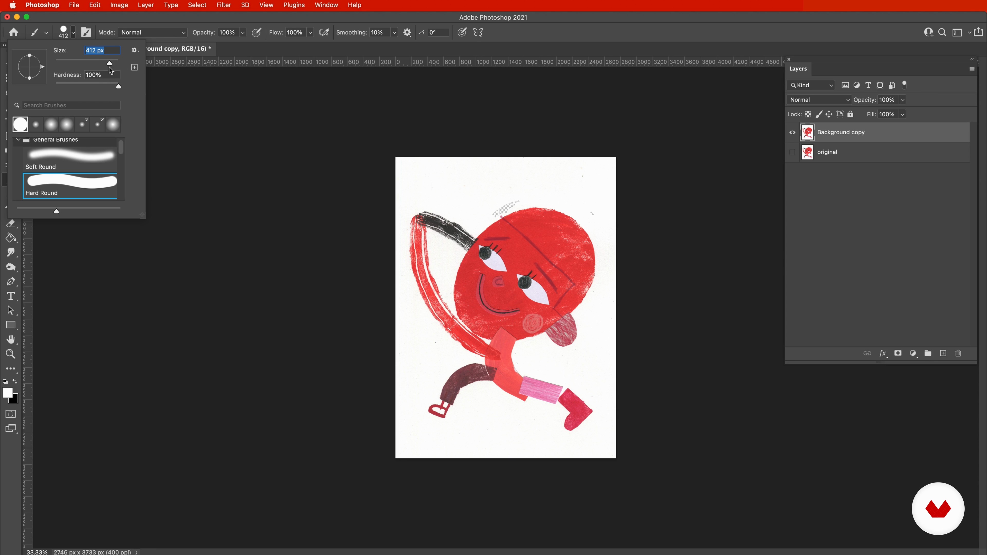Open the cloud documents user icon
The width and height of the screenshot is (987, 555).
pyautogui.click(x=928, y=33)
